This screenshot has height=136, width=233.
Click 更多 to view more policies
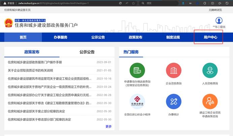tap(108, 127)
